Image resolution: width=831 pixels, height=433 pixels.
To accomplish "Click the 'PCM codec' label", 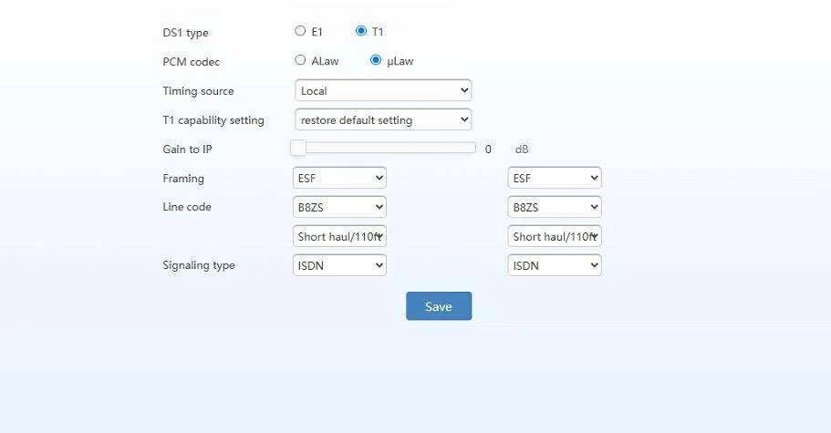I will pyautogui.click(x=192, y=62).
